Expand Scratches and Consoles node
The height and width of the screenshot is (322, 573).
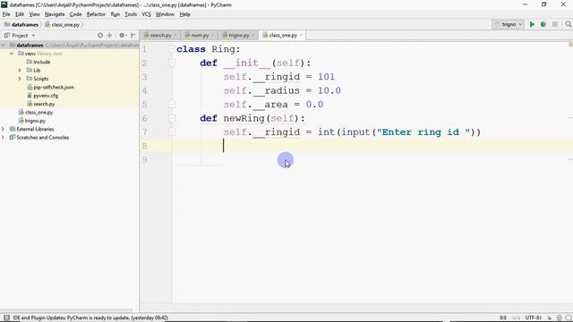(4, 138)
